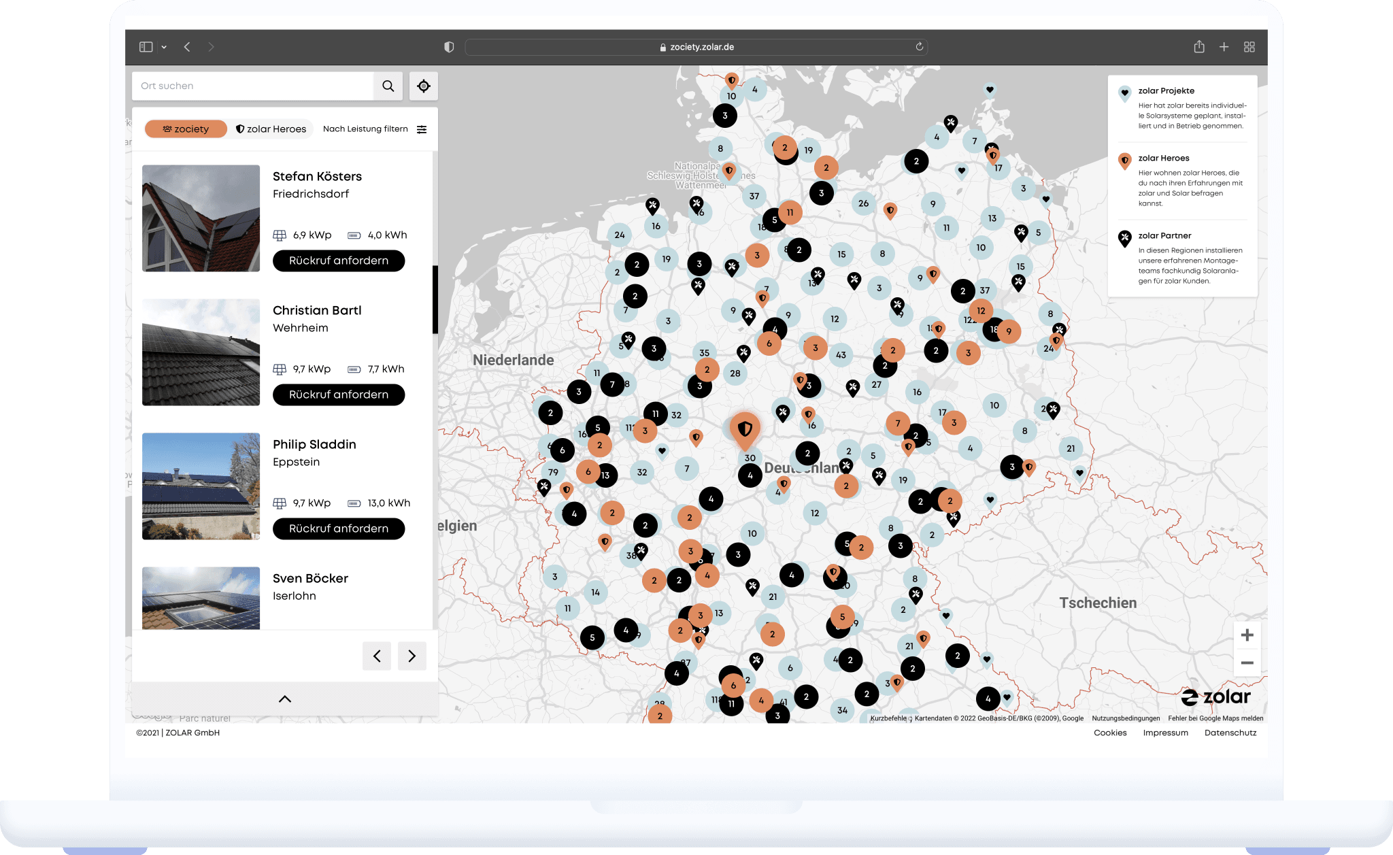Click Fehler bei Google Maps melden
Viewport: 1393px width, 855px height.
(1215, 718)
